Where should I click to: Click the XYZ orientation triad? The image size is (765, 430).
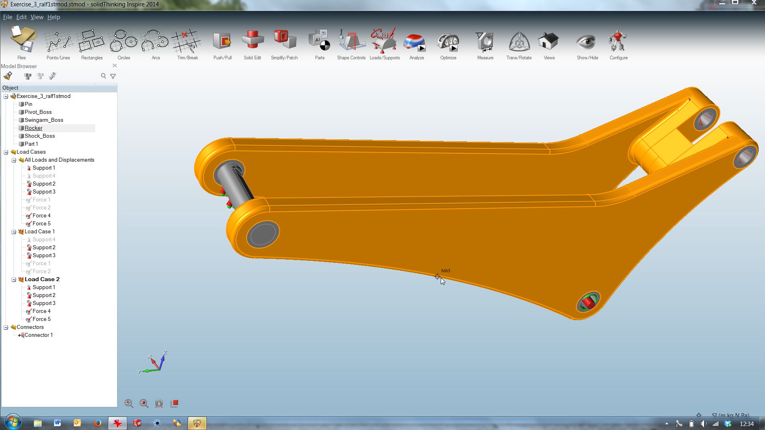pyautogui.click(x=153, y=362)
